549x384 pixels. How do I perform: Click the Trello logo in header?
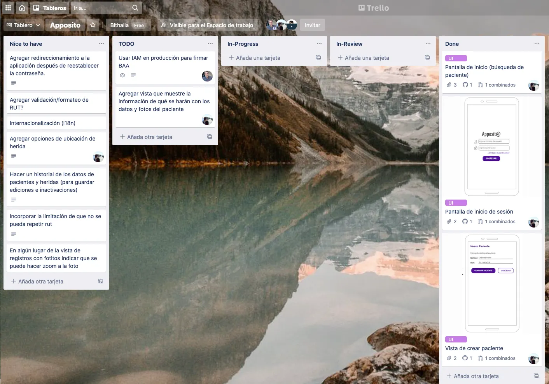coord(374,8)
